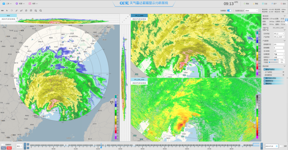Click the first database stack toolbar icon
Viewport: 288px width, 150px height.
pos(26,11)
